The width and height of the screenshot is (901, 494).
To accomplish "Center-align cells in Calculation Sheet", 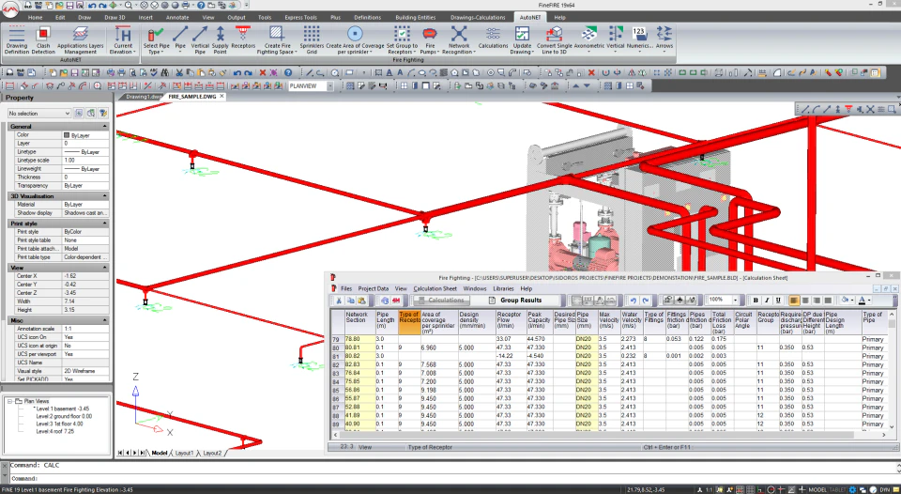I will point(805,301).
